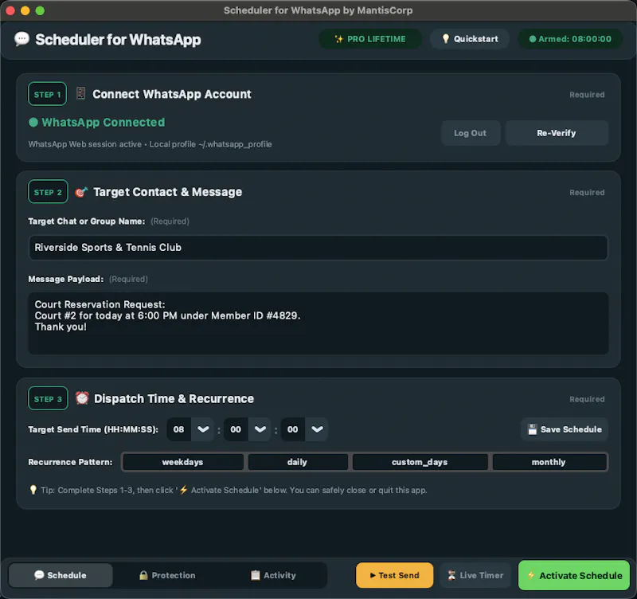Click the clipboard icon on Activity tab
Viewport: 637px width, 599px height.
pos(255,575)
